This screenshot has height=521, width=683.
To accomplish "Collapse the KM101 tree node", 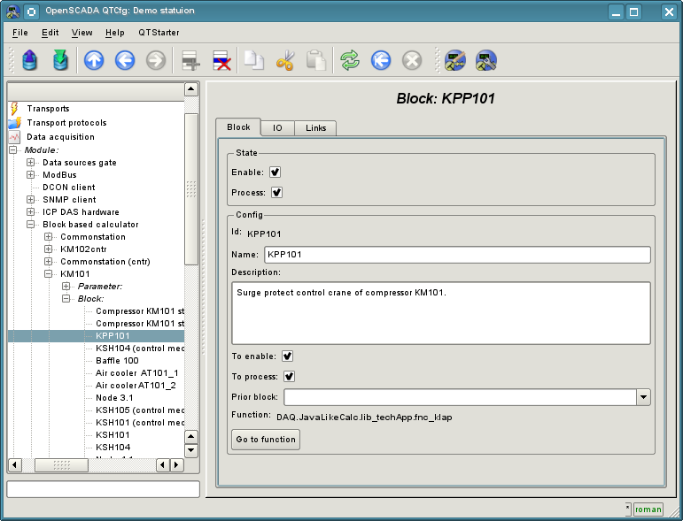I will 50,274.
